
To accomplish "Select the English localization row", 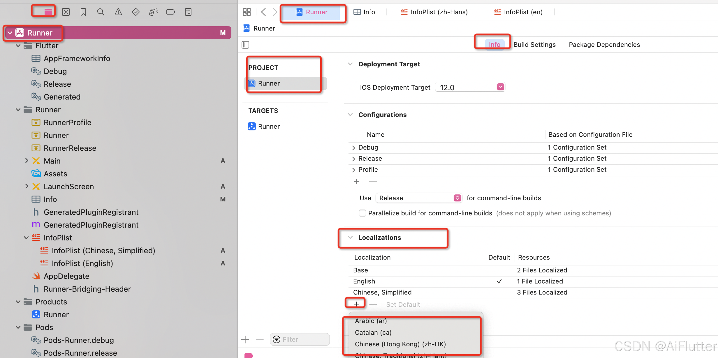I will [x=533, y=281].
